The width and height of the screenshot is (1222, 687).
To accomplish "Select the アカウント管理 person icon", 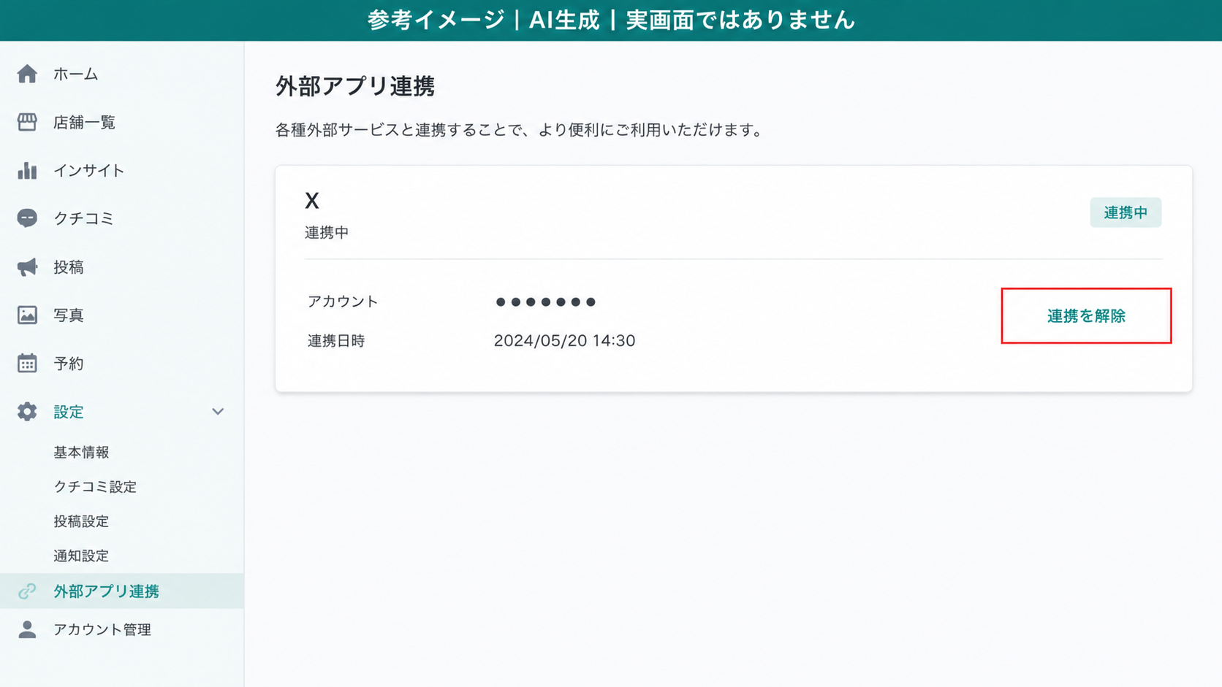I will tap(27, 629).
